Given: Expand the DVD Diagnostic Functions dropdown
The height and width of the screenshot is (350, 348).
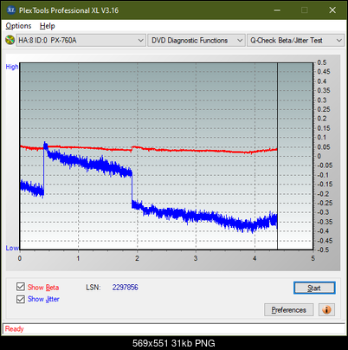Looking at the screenshot, I should pyautogui.click(x=197, y=41).
